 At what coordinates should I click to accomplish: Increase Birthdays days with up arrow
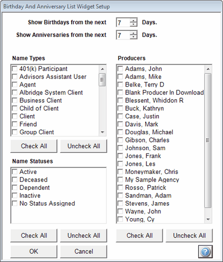click(x=134, y=20)
